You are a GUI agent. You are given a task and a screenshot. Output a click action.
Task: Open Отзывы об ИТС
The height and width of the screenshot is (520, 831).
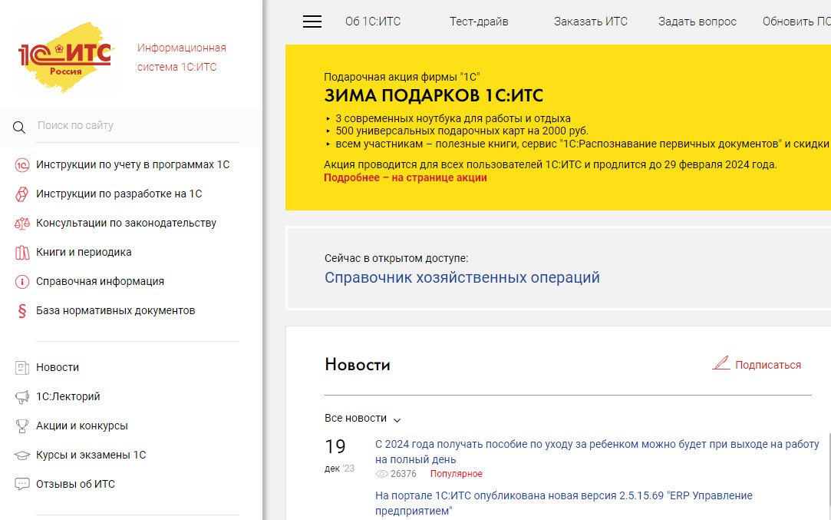pos(75,484)
